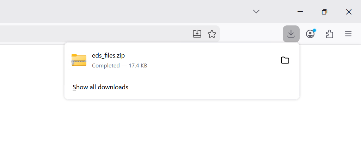This screenshot has height=155, width=361.
Task: Show eds_files.zip in its containing folder
Action: click(285, 60)
